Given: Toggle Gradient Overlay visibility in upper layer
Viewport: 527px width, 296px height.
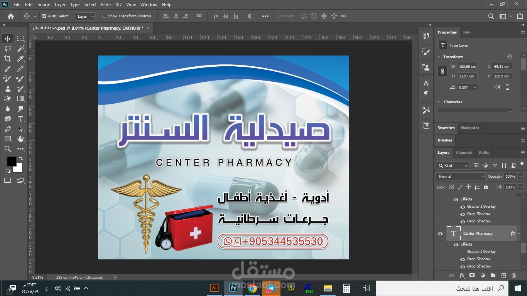Looking at the screenshot, I should (x=463, y=207).
